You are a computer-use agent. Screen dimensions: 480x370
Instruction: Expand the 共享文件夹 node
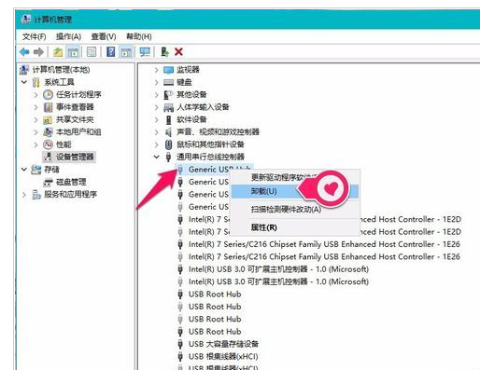35,119
